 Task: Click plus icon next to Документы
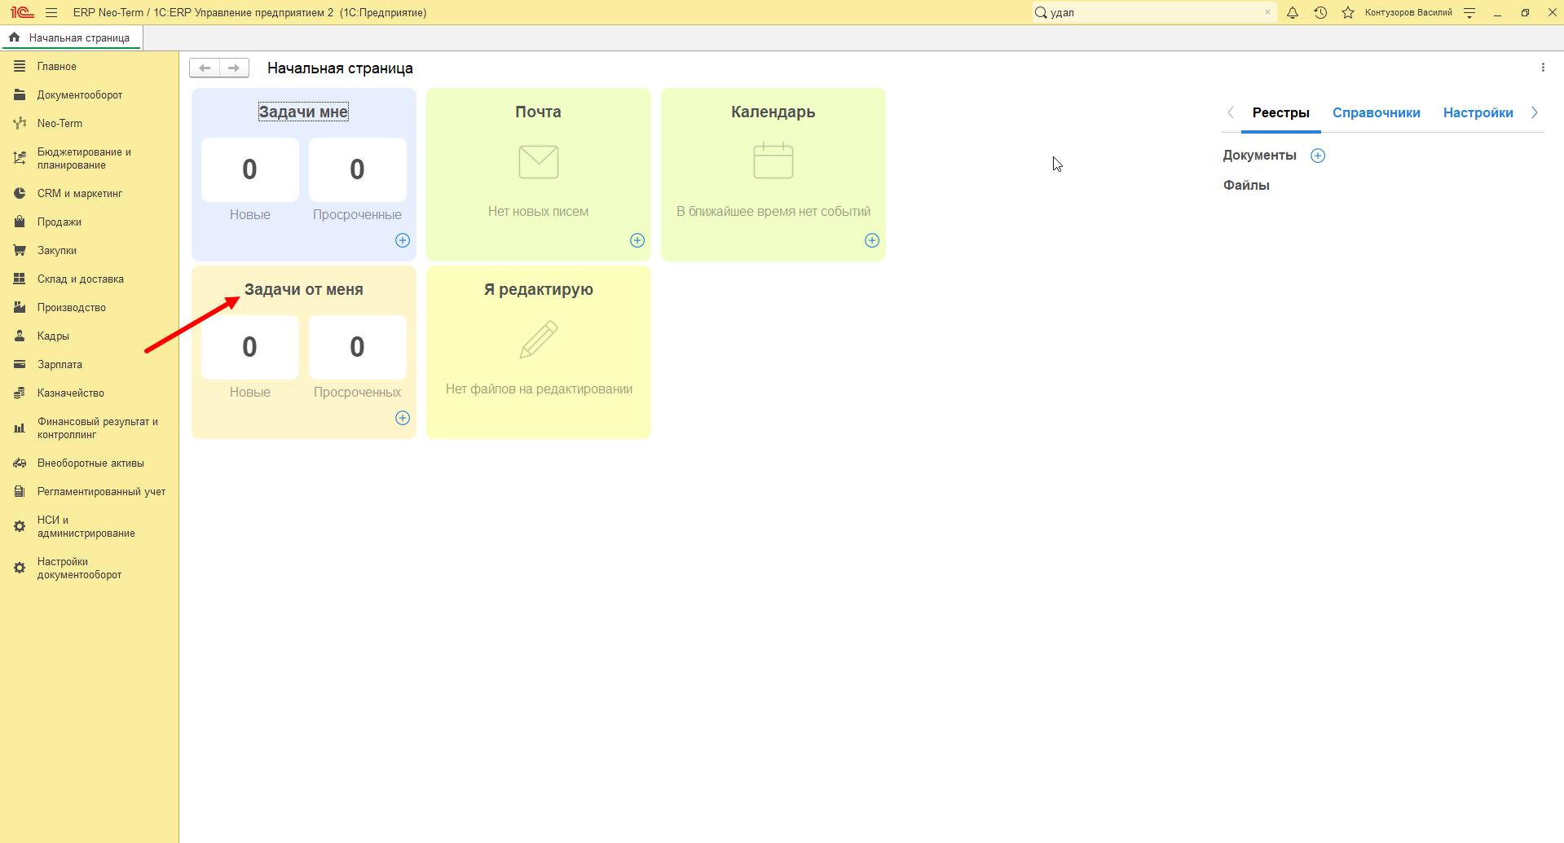(x=1318, y=156)
